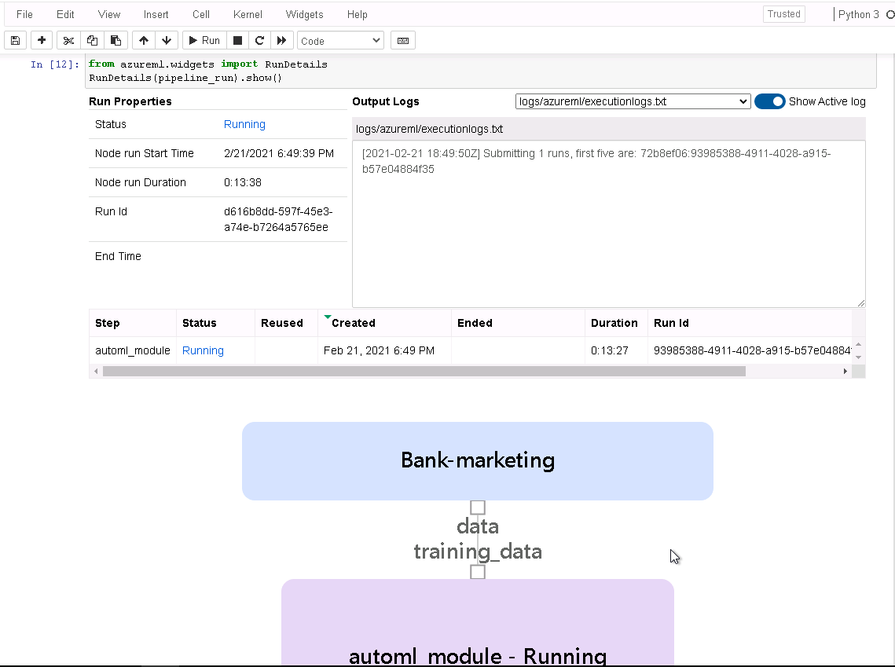Open the command palette keyboard icon
The image size is (895, 667).
pyautogui.click(x=403, y=41)
